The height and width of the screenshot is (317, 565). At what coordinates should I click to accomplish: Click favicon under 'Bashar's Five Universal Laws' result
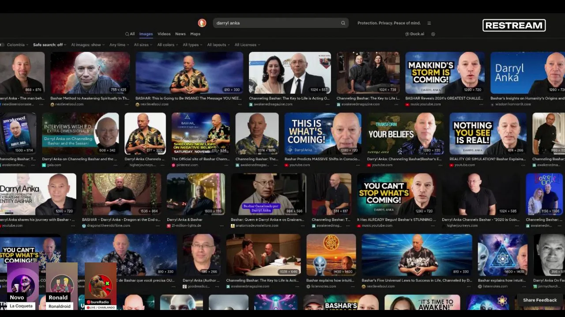pos(364,286)
